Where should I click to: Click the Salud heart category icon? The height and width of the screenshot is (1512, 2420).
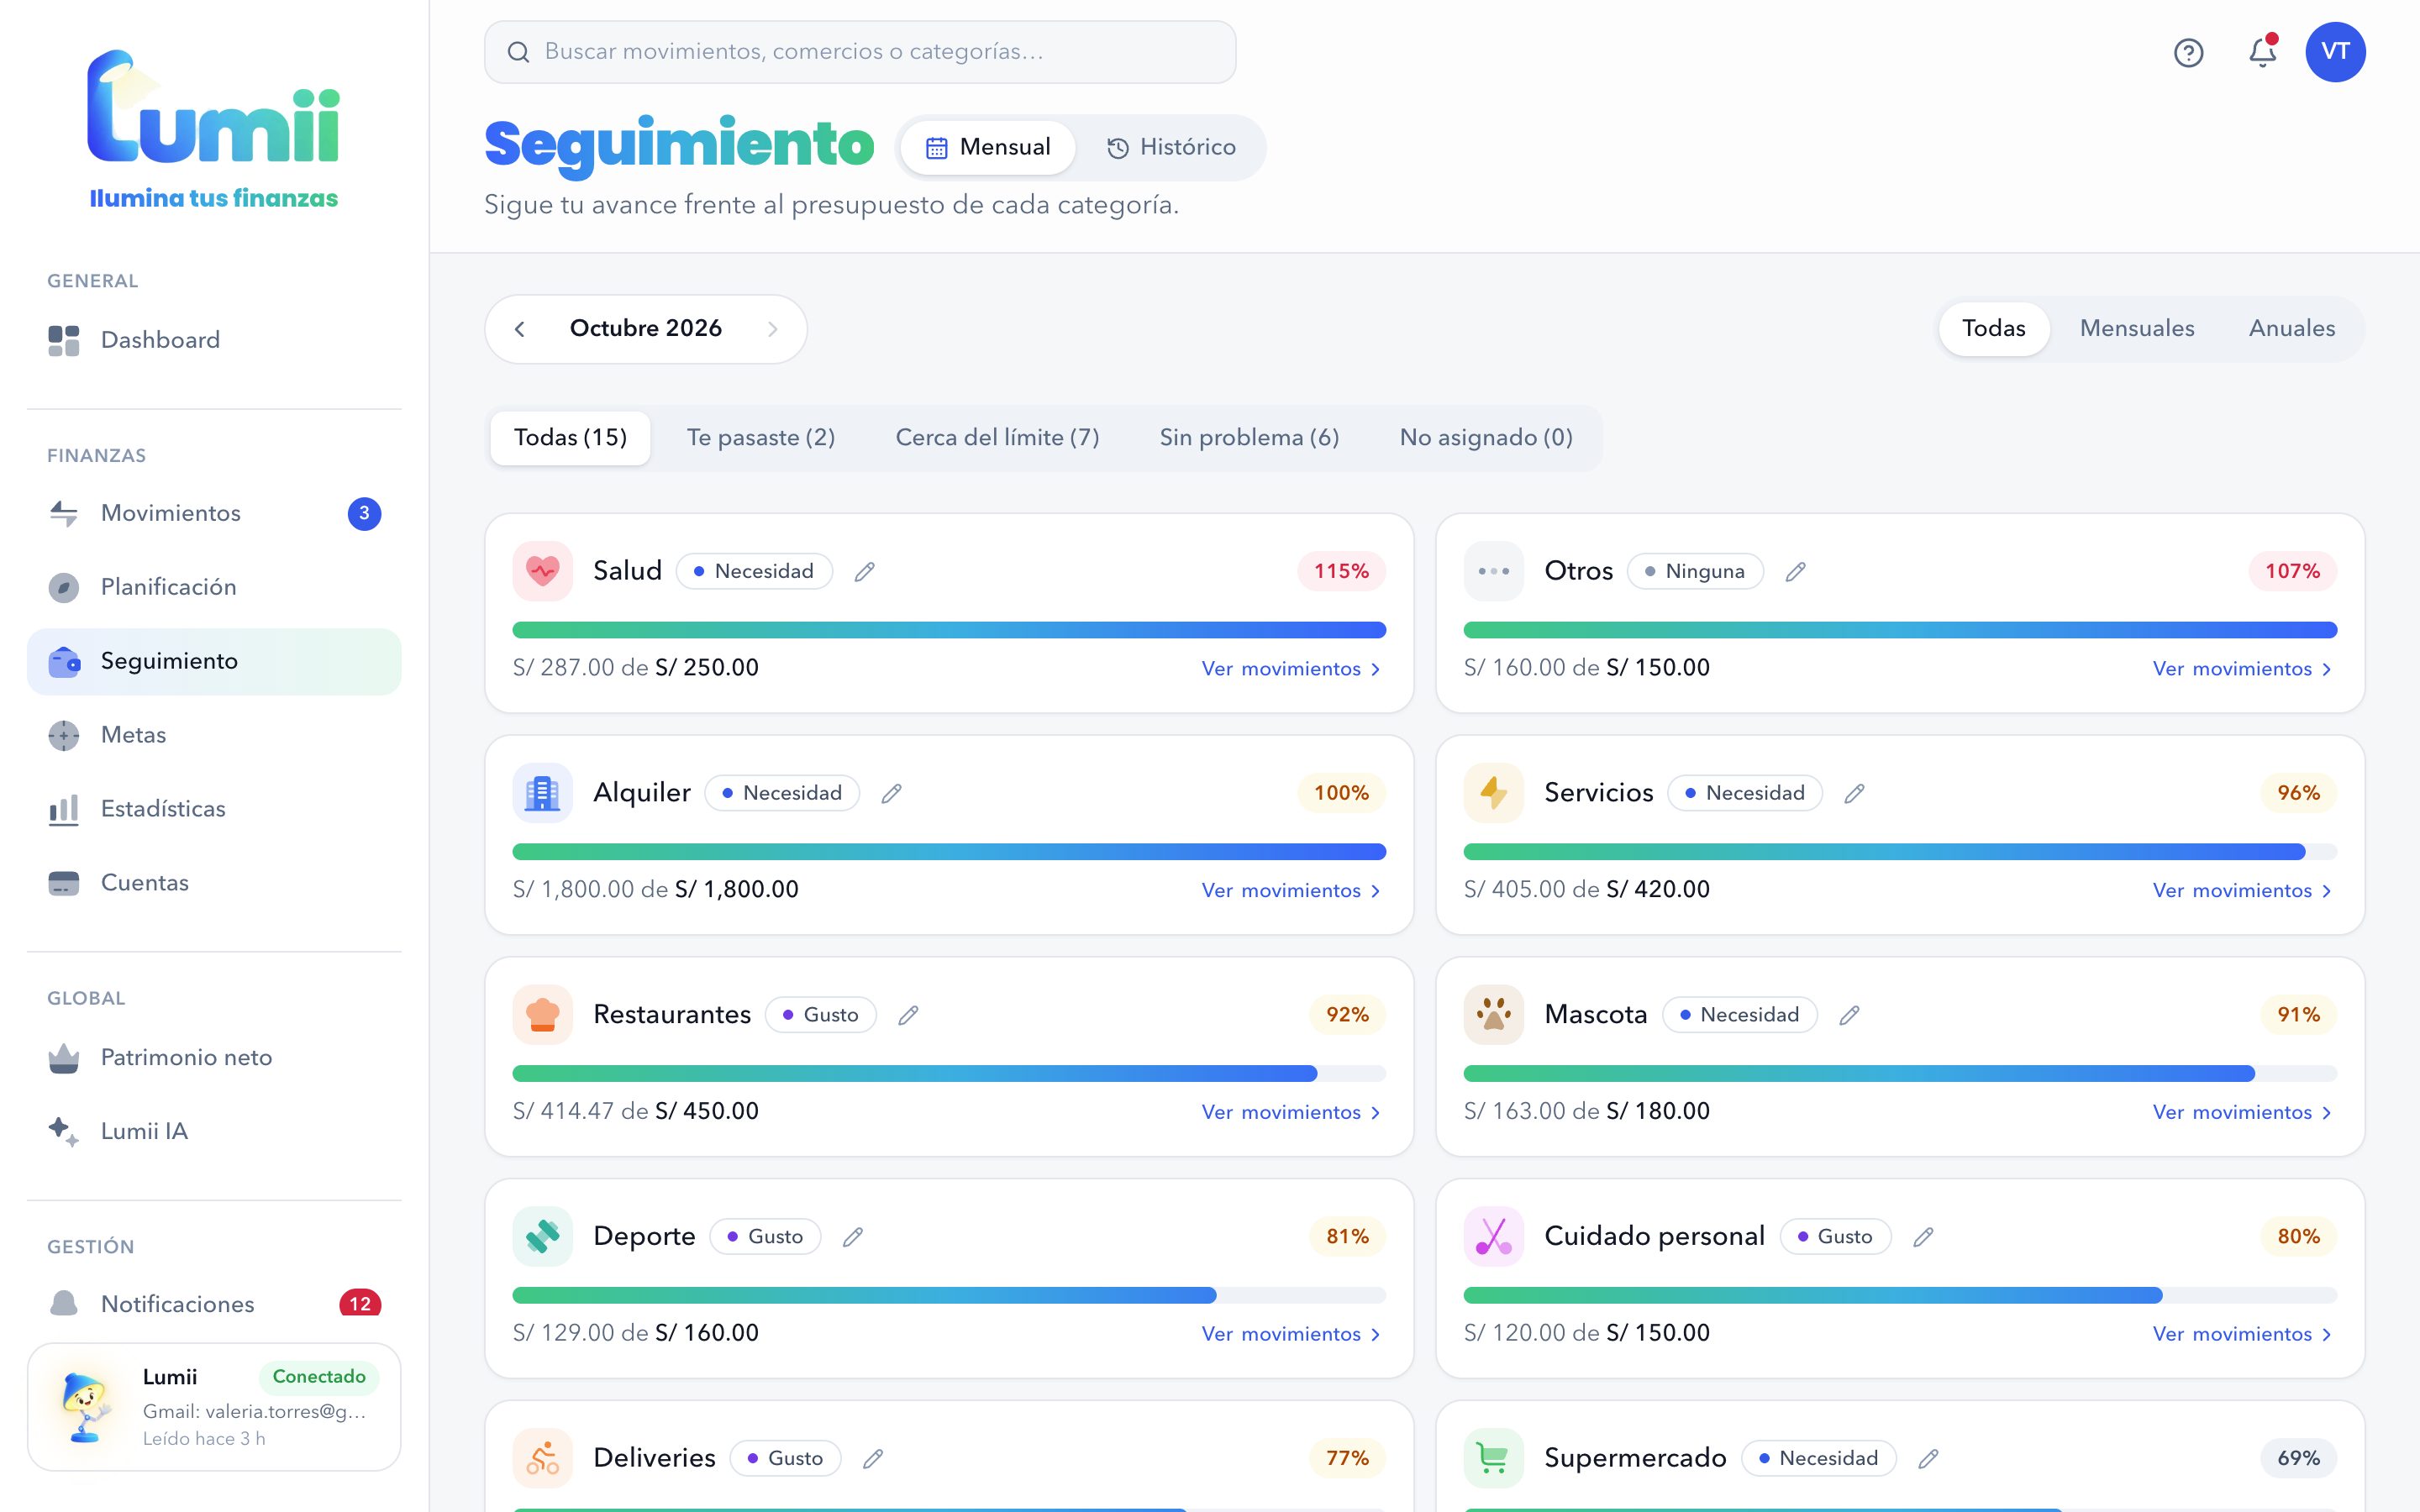[543, 571]
